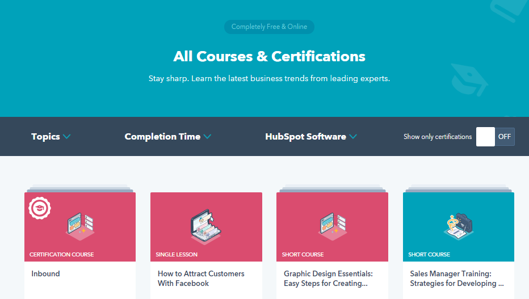Click the chevron icon beside HubSpot Software
The width and height of the screenshot is (529, 299).
[x=353, y=137]
